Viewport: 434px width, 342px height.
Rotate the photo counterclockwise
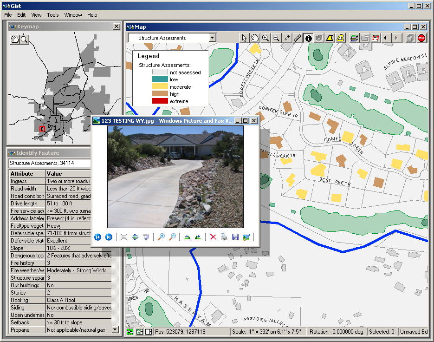[198, 237]
